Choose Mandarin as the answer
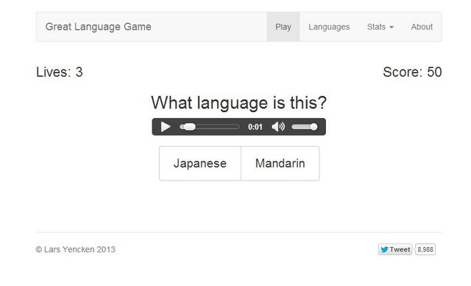This screenshot has height=286, width=471. point(280,164)
